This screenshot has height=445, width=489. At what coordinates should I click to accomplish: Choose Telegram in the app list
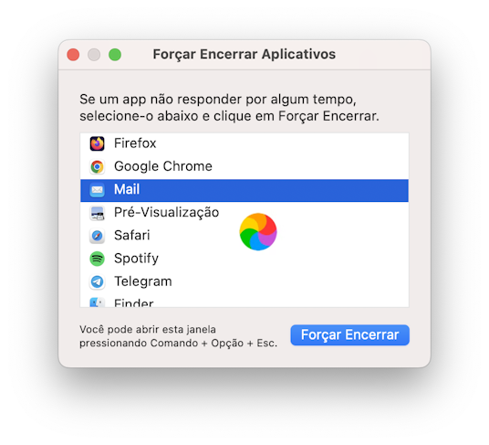pyautogui.click(x=244, y=281)
